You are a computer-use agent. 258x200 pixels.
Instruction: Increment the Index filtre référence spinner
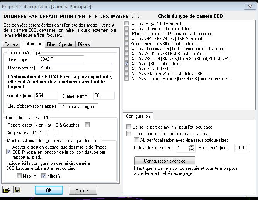pyautogui.click(x=192, y=146)
